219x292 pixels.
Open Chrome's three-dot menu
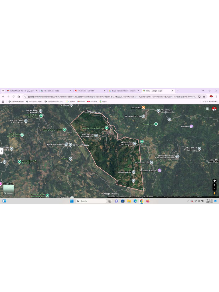click(216, 97)
